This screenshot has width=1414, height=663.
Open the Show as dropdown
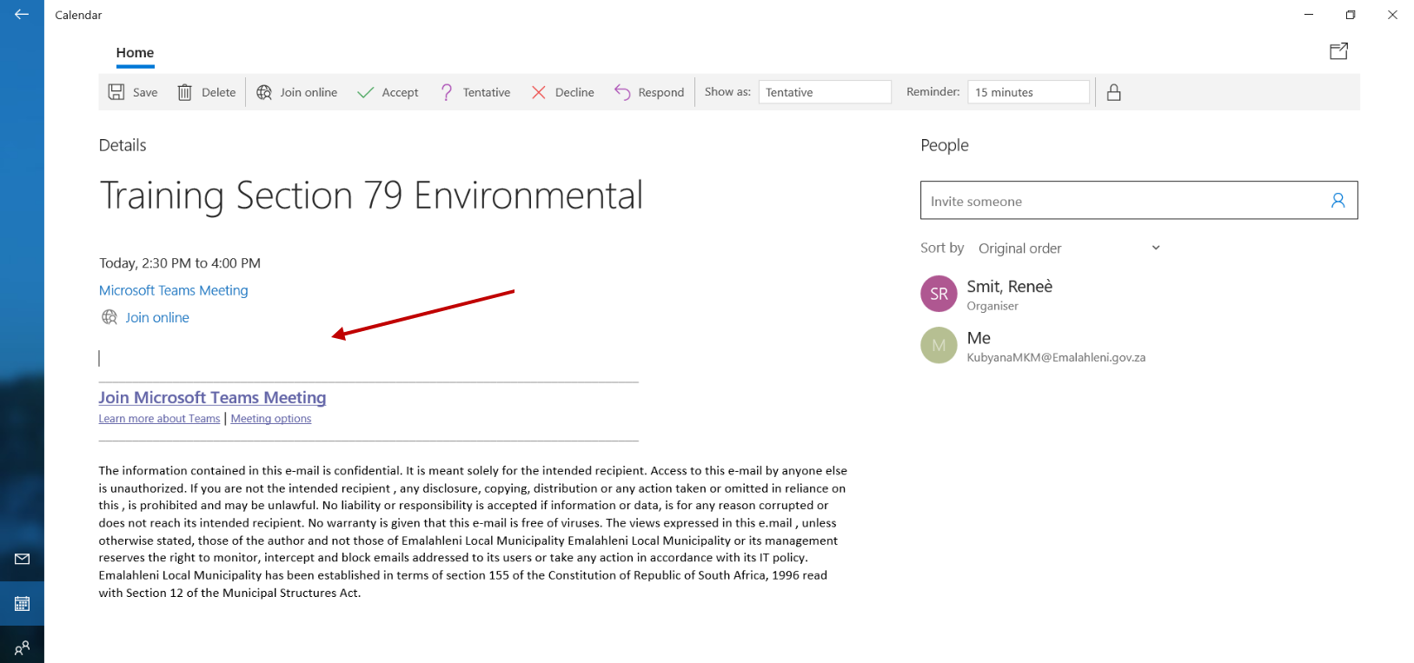(x=825, y=92)
